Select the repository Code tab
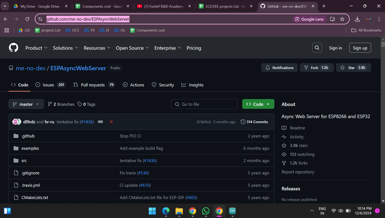 [20, 85]
